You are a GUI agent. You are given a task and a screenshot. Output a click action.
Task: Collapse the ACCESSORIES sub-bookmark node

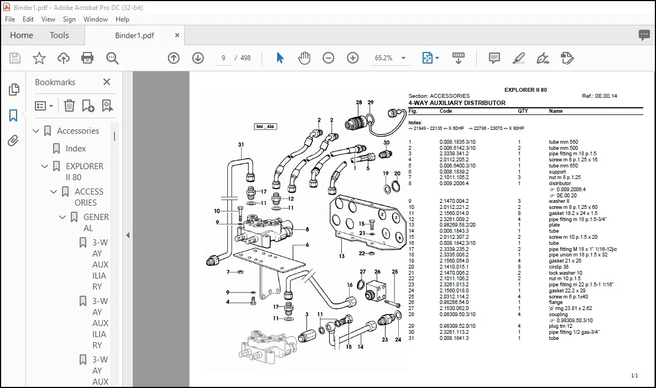pos(54,191)
